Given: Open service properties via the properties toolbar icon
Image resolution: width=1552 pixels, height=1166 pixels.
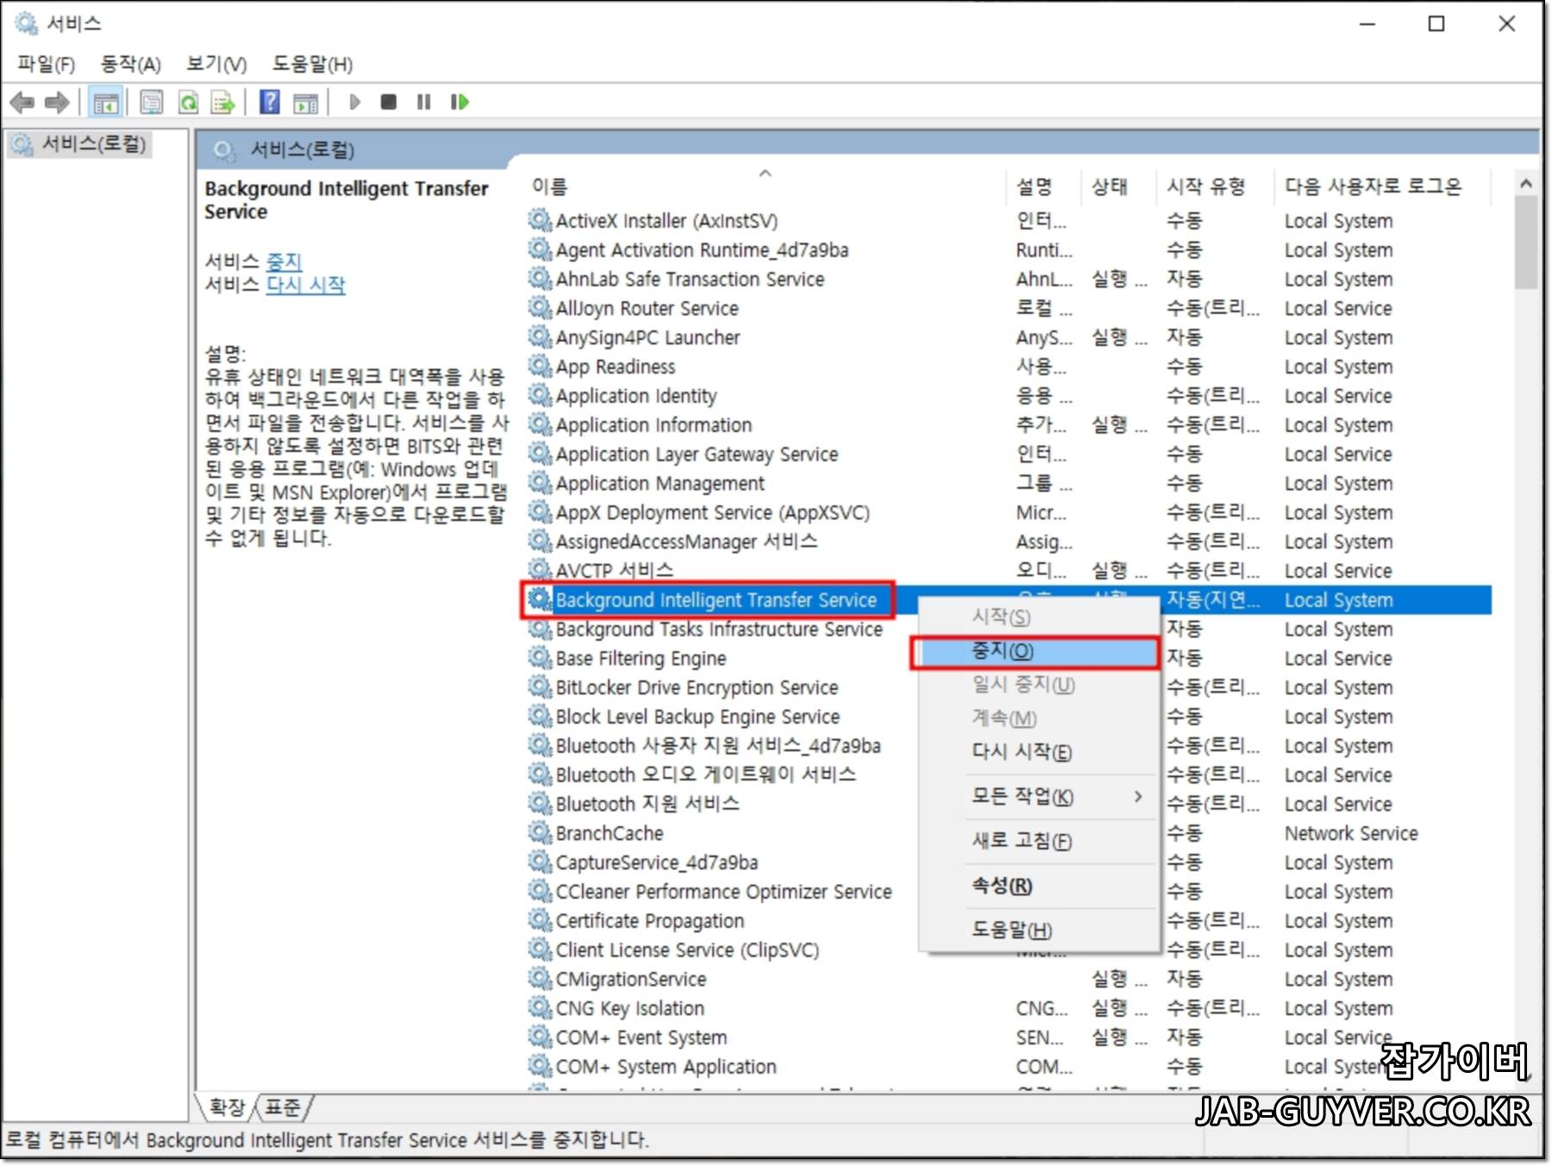Looking at the screenshot, I should [x=151, y=102].
